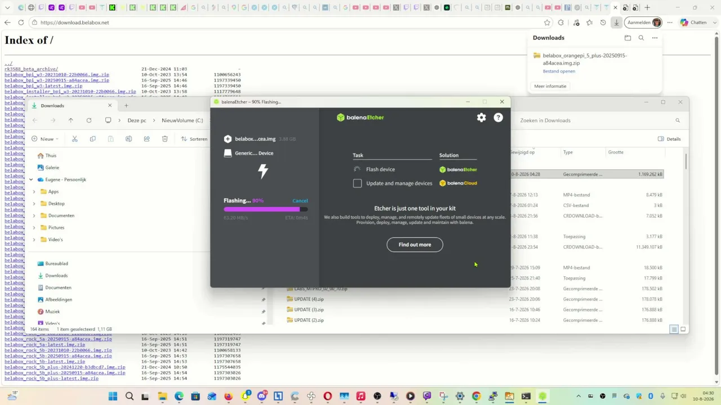Open a new Edge browser tab

tap(647, 8)
